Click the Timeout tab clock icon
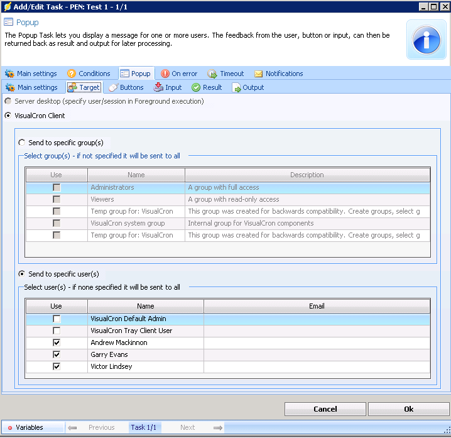Viewport: 451px width, 438px height. [212, 74]
